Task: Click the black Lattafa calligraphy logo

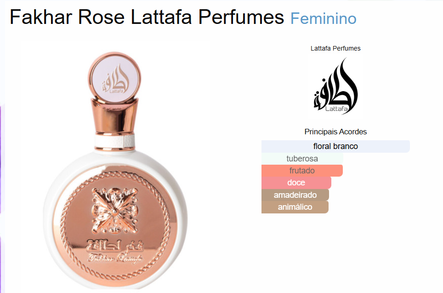Action: click(x=335, y=86)
